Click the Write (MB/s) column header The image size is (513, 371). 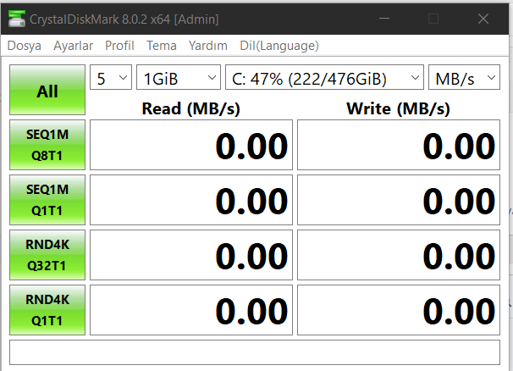[x=398, y=108]
